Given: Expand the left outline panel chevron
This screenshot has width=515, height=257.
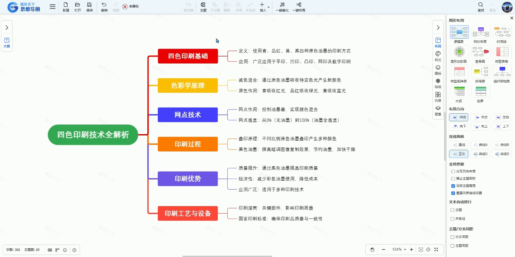Looking at the screenshot, I should (7, 28).
